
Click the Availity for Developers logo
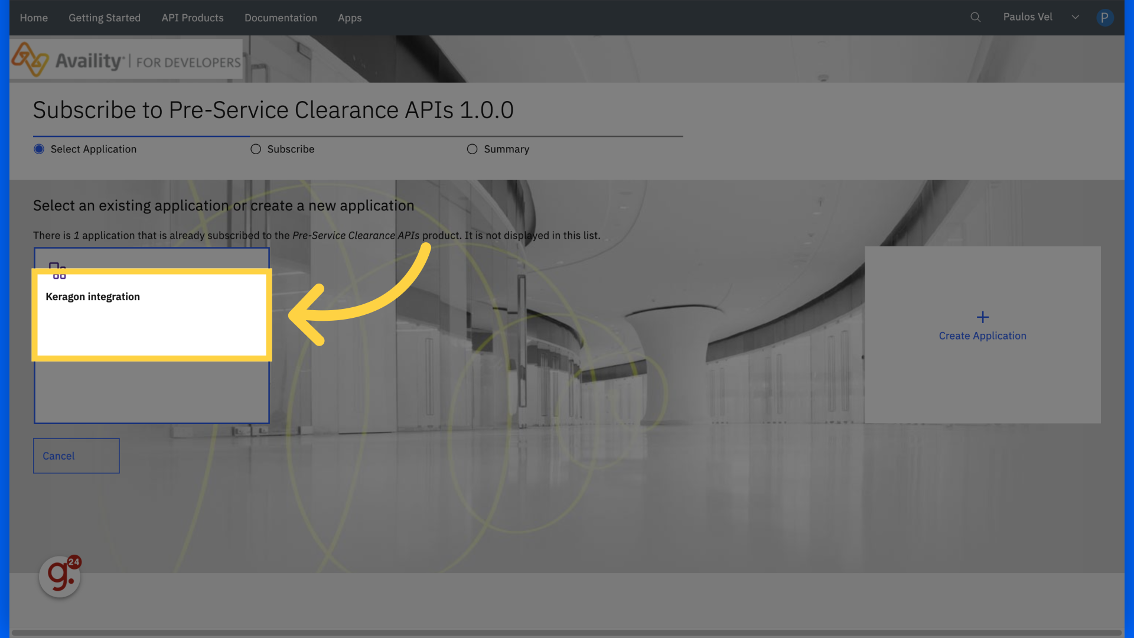126,59
